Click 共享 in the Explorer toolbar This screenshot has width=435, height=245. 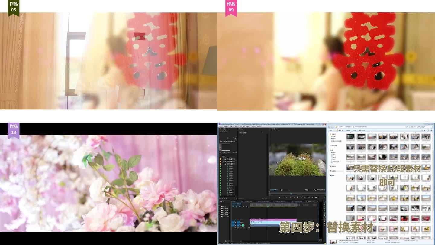tap(355, 130)
